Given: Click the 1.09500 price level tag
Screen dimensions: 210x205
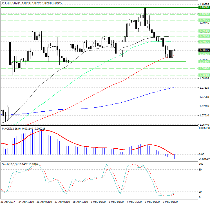Looking at the screenshot, I should [204, 31].
